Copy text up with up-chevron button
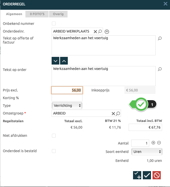Viewport: 170px width, 187px height. pyautogui.click(x=64, y=61)
